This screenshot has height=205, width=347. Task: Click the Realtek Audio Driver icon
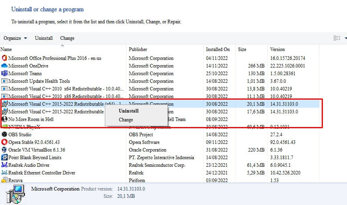[x=4, y=165]
